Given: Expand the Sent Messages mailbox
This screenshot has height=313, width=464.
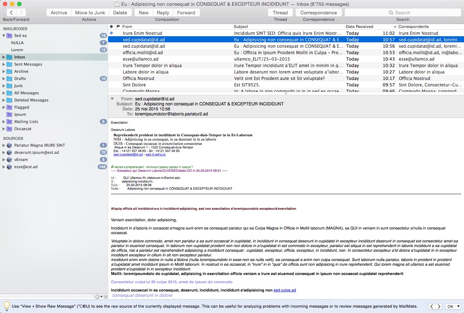Looking at the screenshot, I should (4, 64).
